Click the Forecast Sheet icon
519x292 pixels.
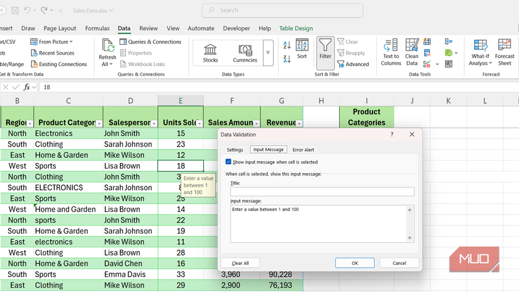point(505,45)
